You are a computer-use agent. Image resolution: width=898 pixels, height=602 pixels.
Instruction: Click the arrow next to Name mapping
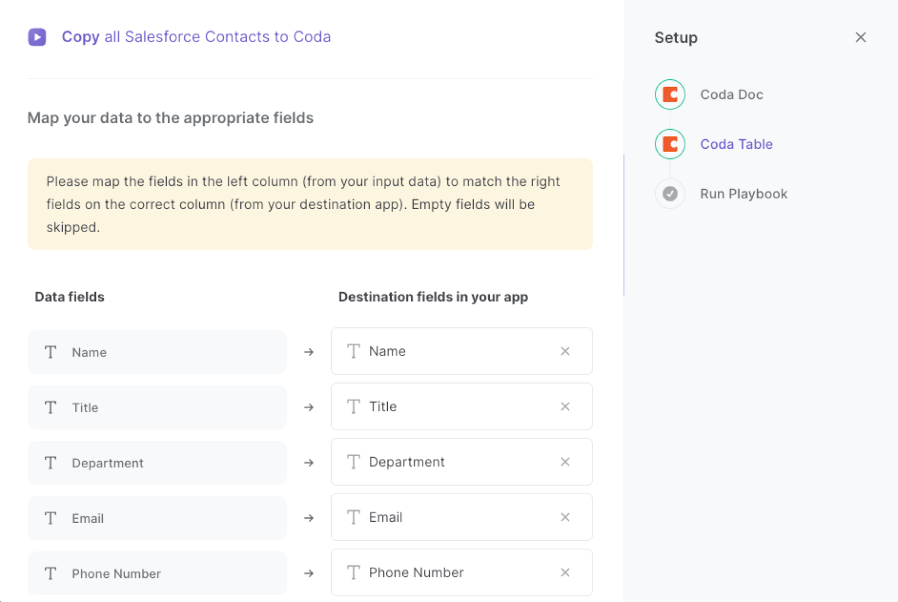(309, 352)
